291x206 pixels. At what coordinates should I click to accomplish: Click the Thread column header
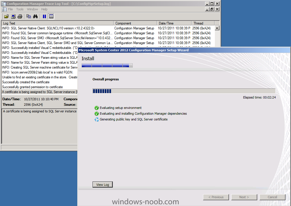203,23
